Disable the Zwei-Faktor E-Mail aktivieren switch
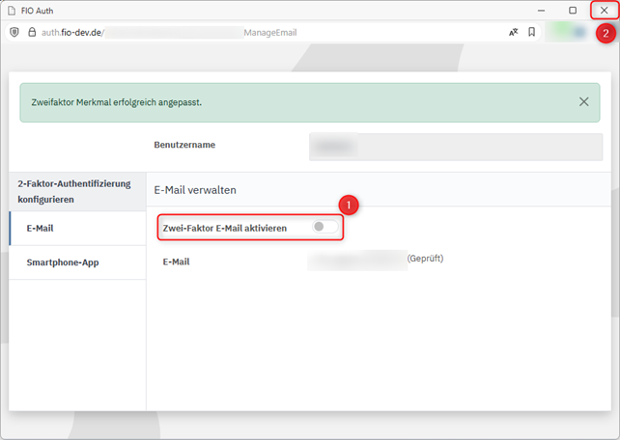Screen dimensions: 620x440 pyautogui.click(x=325, y=228)
